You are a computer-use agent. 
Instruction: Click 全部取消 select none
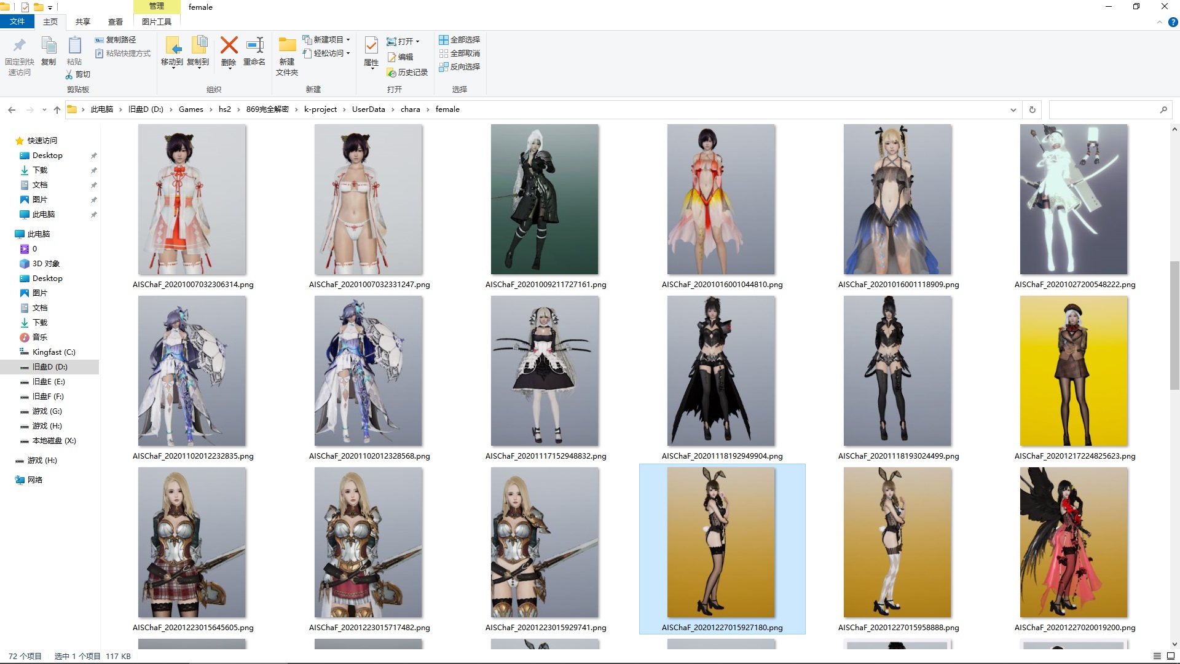pyautogui.click(x=459, y=53)
